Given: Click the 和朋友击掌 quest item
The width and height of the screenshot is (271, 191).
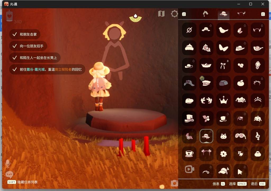Looking at the screenshot, I should (x=25, y=34).
